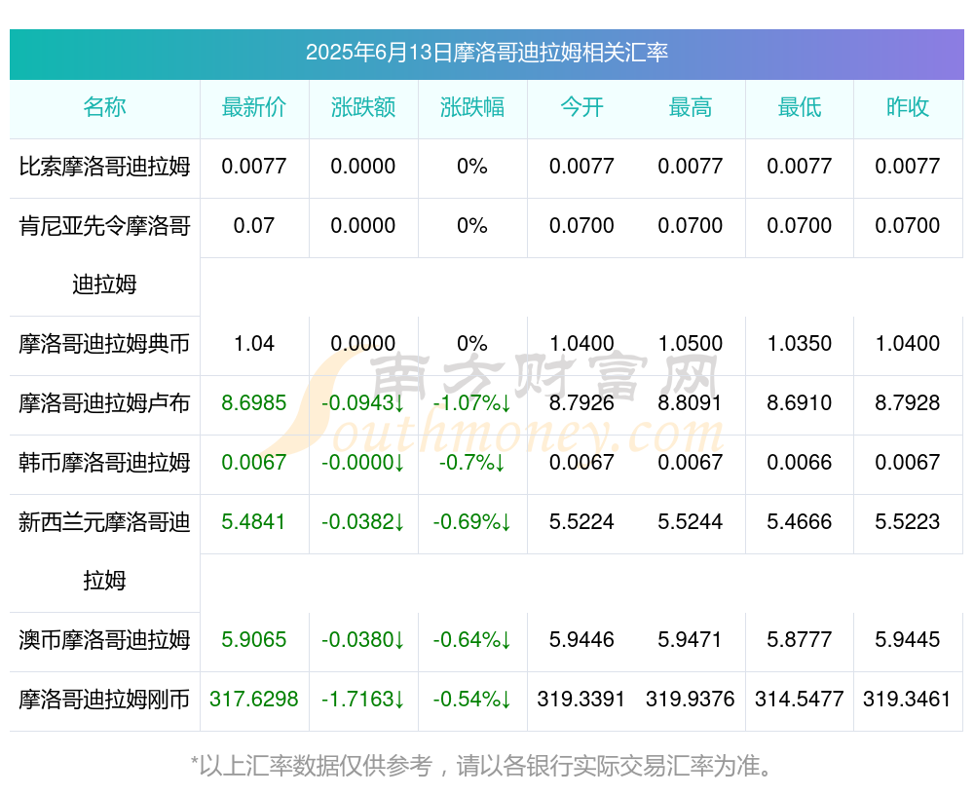Click the 317.6298 latest price value
Image resolution: width=974 pixels, height=796 pixels.
[254, 700]
